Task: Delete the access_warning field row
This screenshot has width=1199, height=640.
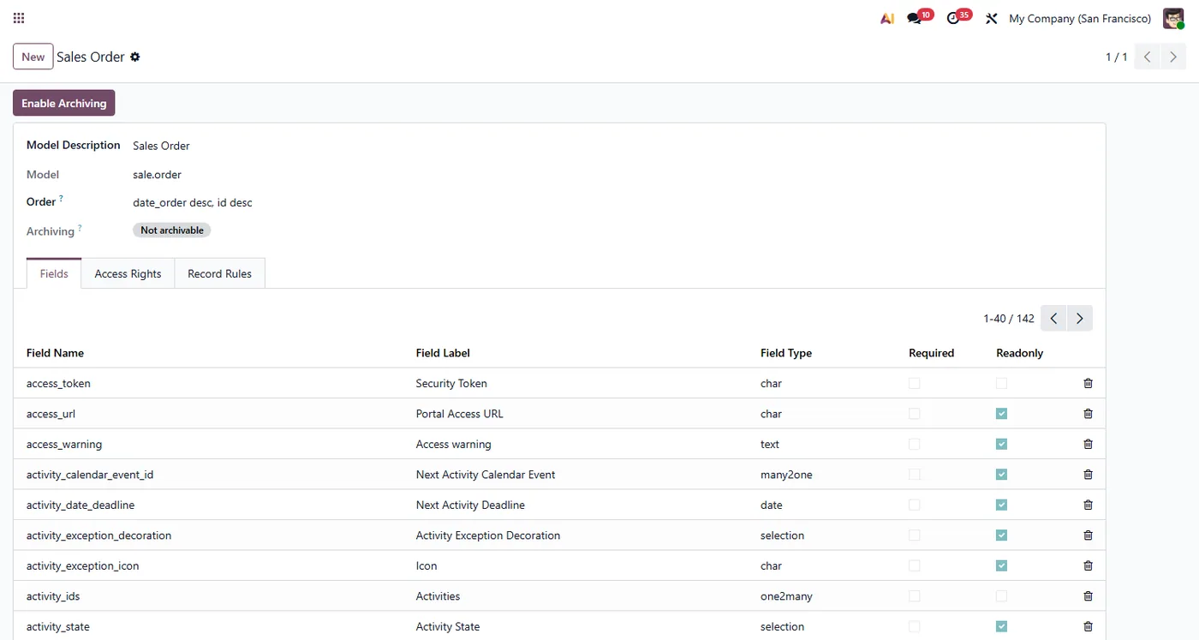Action: 1088,444
